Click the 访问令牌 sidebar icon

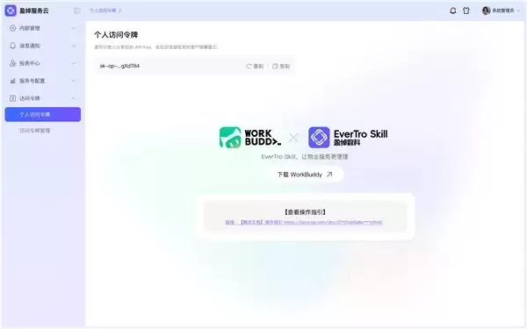coord(13,98)
